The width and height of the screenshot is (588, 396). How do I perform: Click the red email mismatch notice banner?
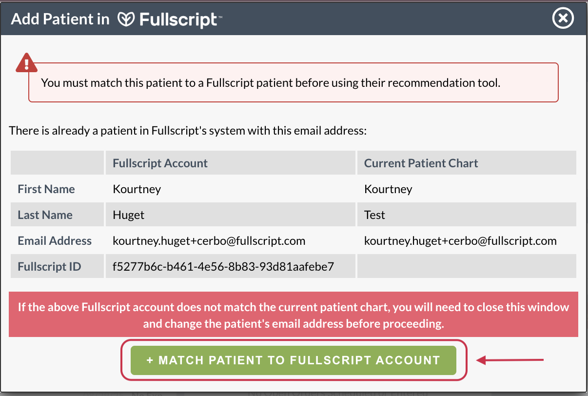pyautogui.click(x=293, y=315)
